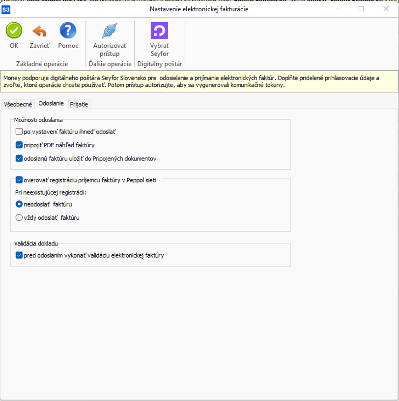Click the Pri neexistujúcej registrácii label
This screenshot has height=401, width=399.
[x=51, y=192]
